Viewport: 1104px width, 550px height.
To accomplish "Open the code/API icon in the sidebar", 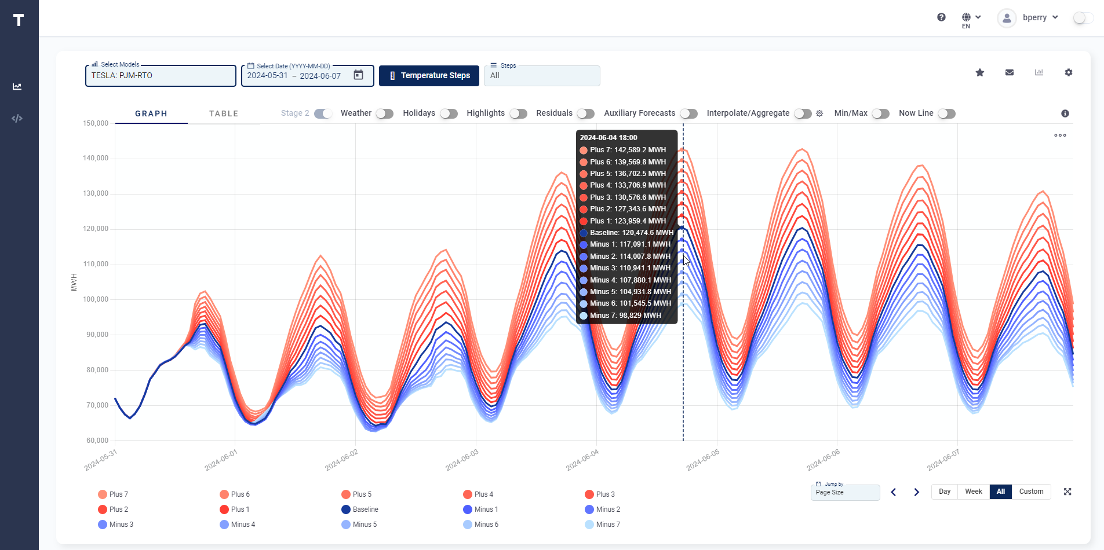I will [17, 118].
